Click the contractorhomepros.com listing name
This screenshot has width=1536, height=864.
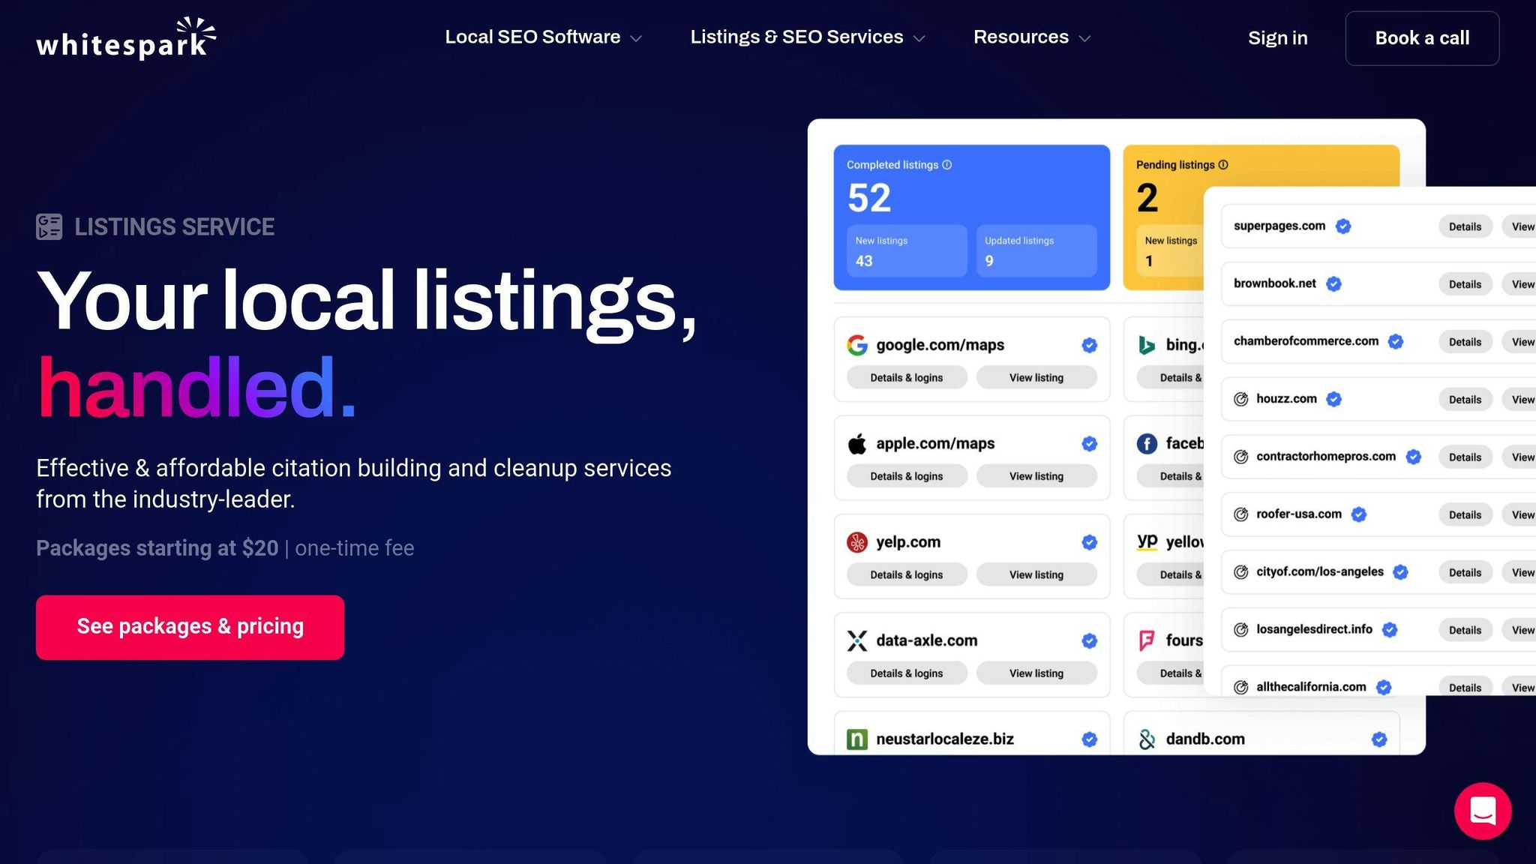click(1326, 457)
